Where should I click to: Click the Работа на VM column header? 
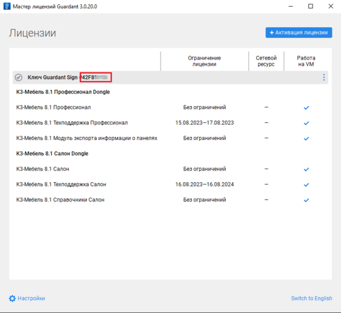coord(306,61)
